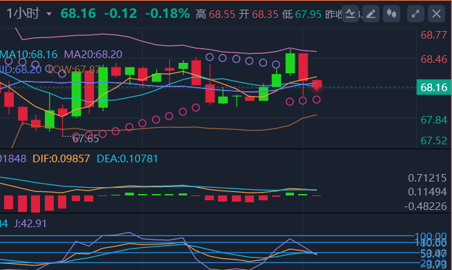
Task: Click the DIF:0.09857 MACD label
Action: (61, 159)
